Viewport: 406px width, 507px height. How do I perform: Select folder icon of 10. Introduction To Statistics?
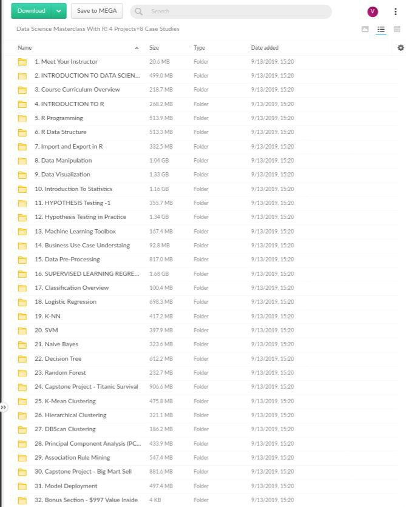(x=22, y=189)
